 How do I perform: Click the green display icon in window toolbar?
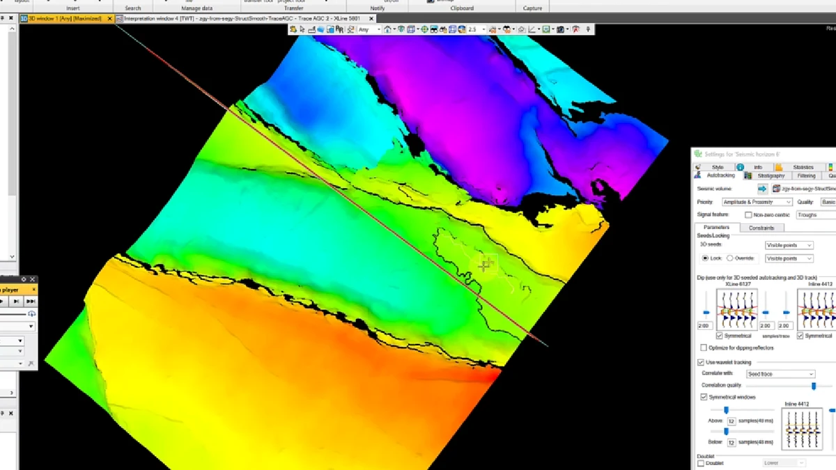[x=545, y=29]
